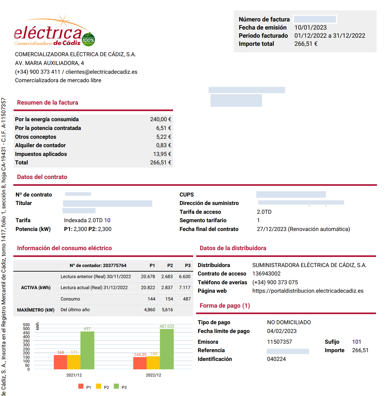
Task: Select previous reading P3 value 6.630
Action: 185,276
